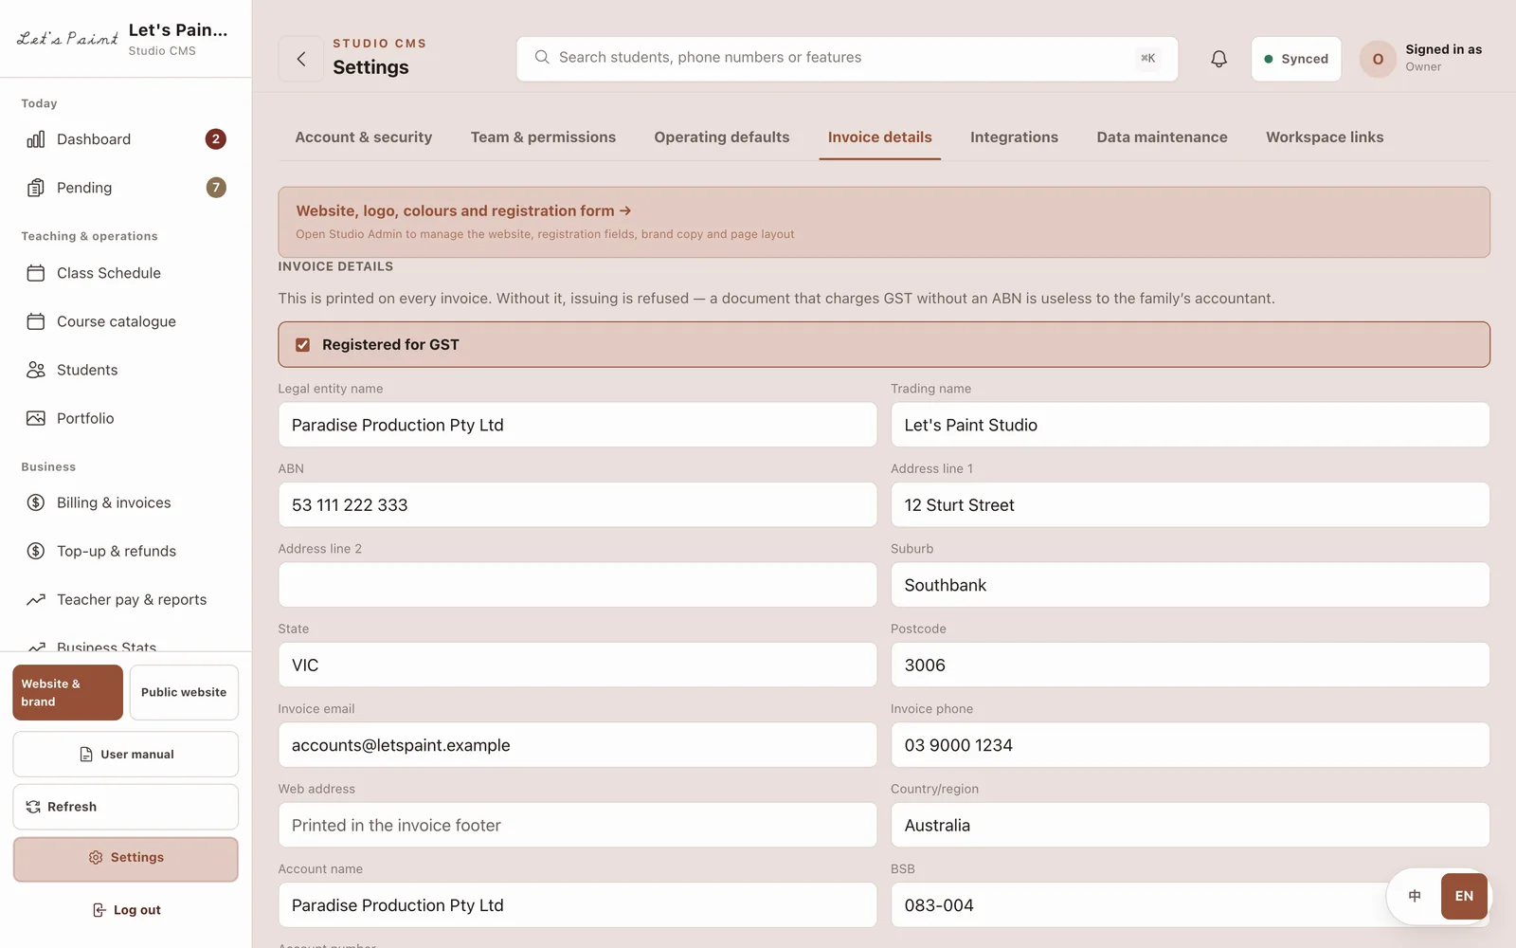The width and height of the screenshot is (1516, 948).
Task: Click the Billing & invoices dollar icon
Action: [x=36, y=502]
